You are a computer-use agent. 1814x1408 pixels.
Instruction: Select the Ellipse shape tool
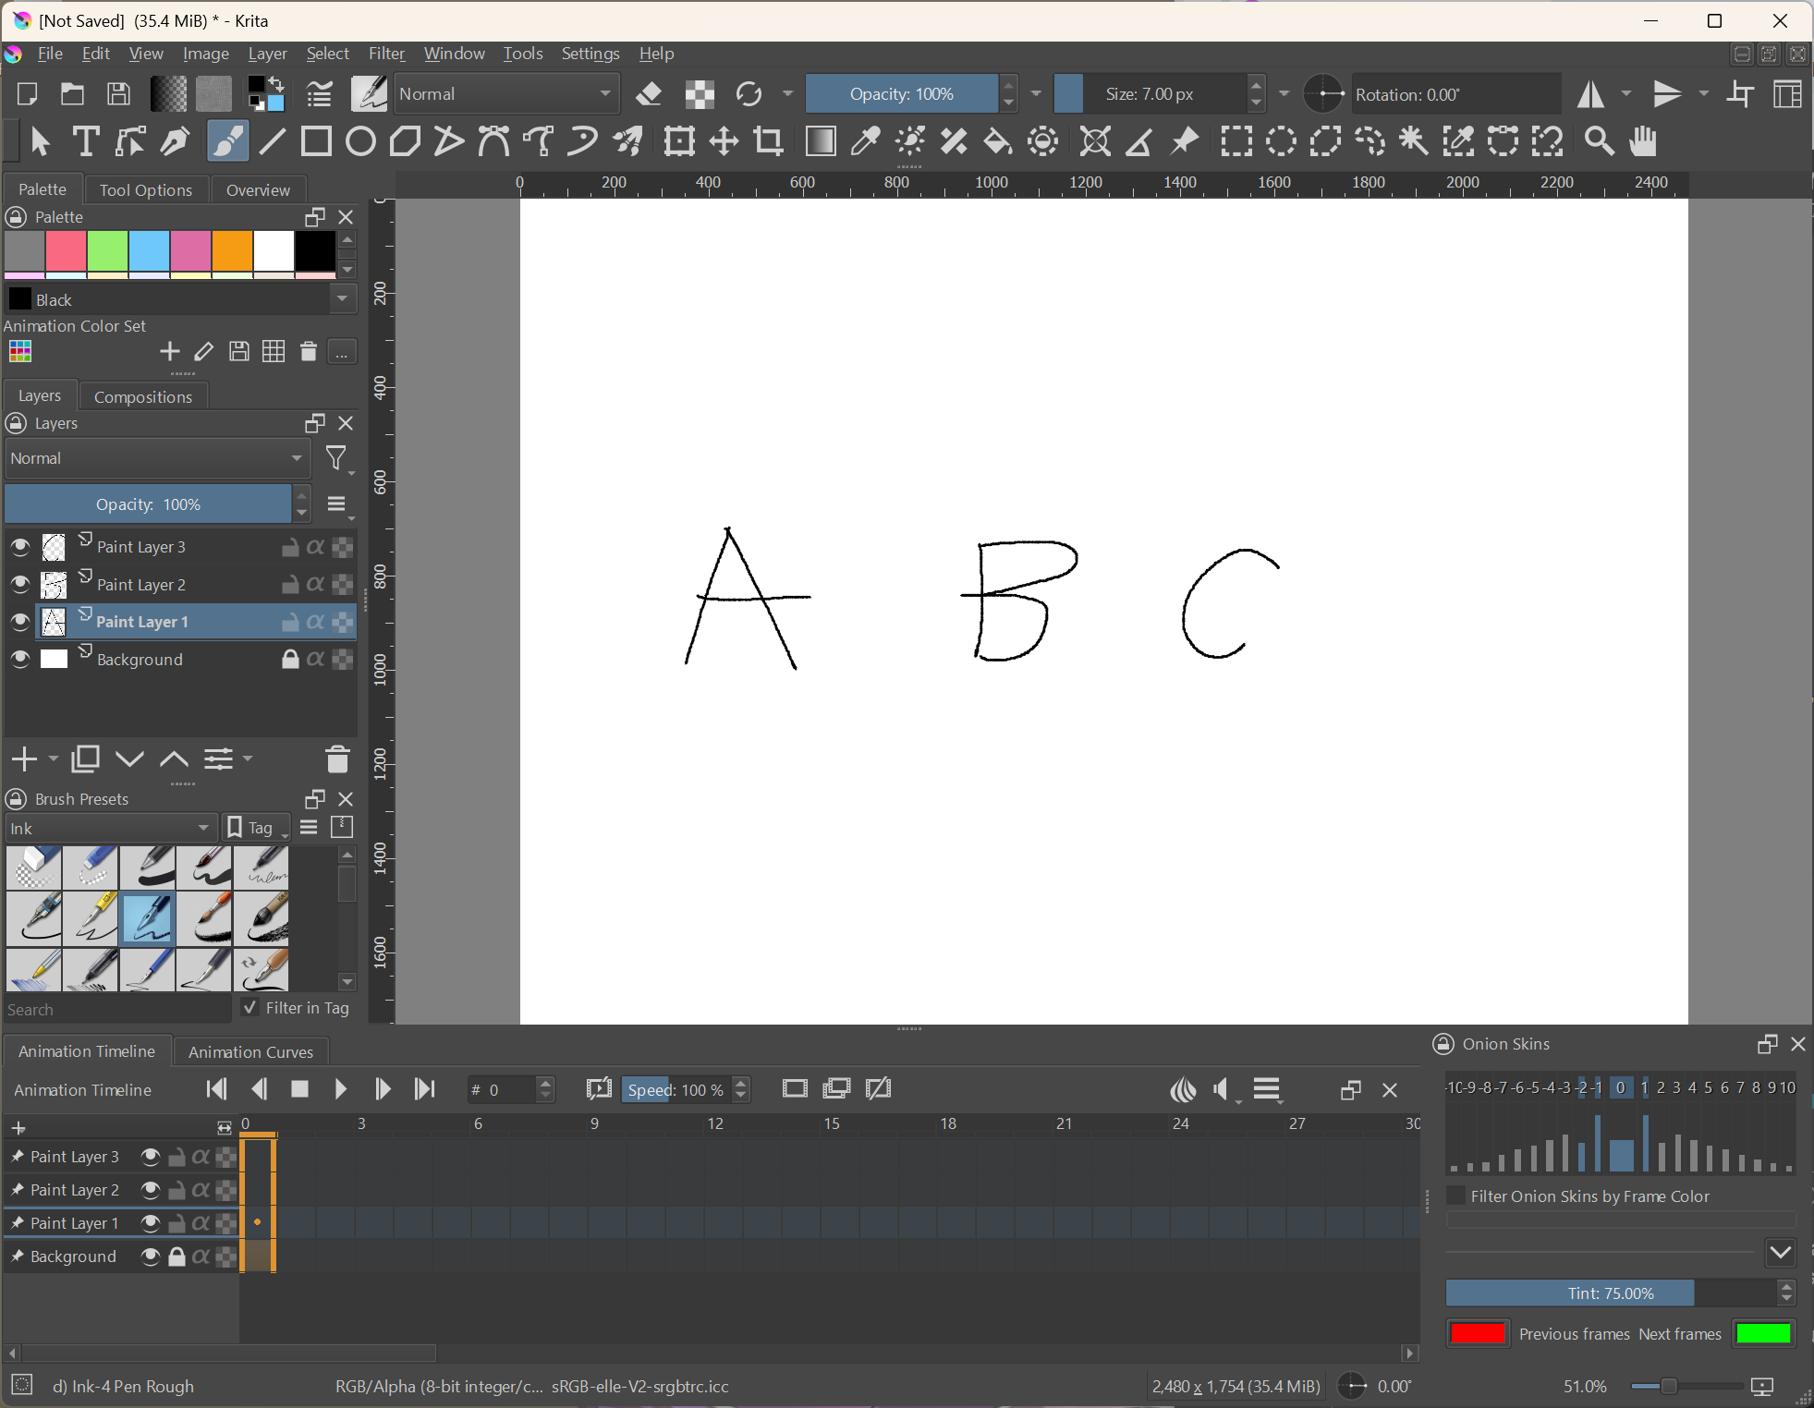[360, 141]
